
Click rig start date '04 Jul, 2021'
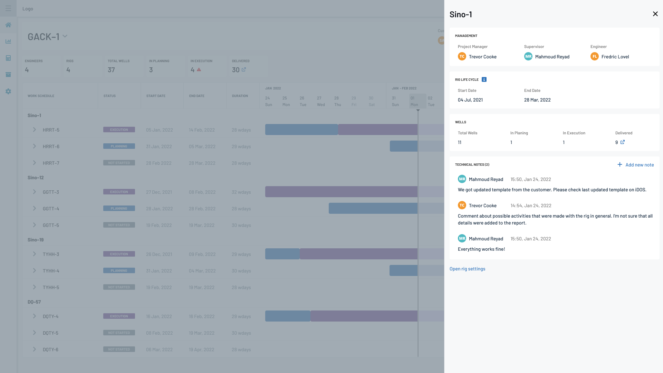click(x=470, y=100)
